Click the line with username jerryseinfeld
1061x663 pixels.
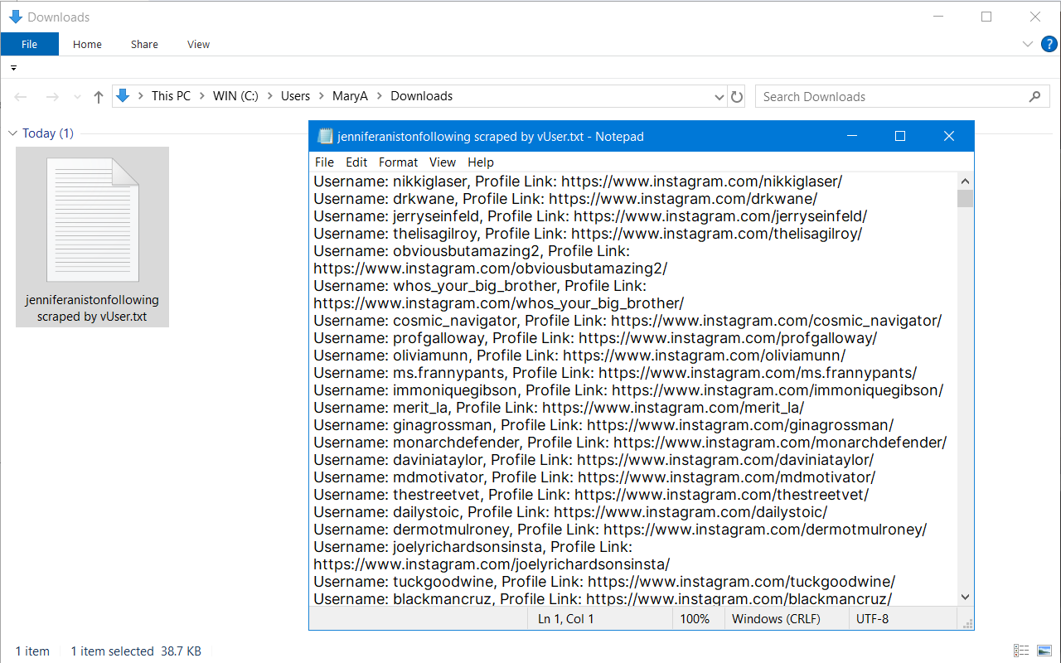[590, 216]
